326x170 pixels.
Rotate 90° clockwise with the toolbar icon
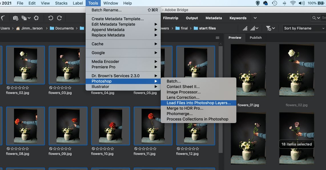point(59,18)
